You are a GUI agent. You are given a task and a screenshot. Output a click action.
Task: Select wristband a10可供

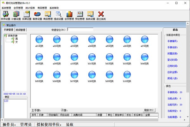tap(74, 59)
